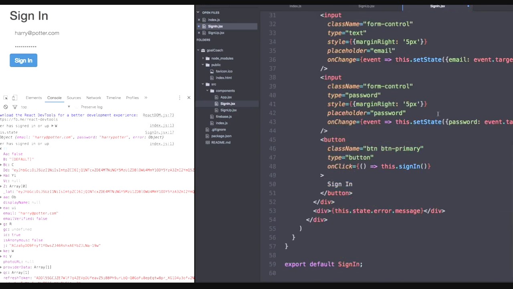Viewport: 513px width, 289px height.
Task: Click the file icon beside App.jsx
Action: coord(216,97)
